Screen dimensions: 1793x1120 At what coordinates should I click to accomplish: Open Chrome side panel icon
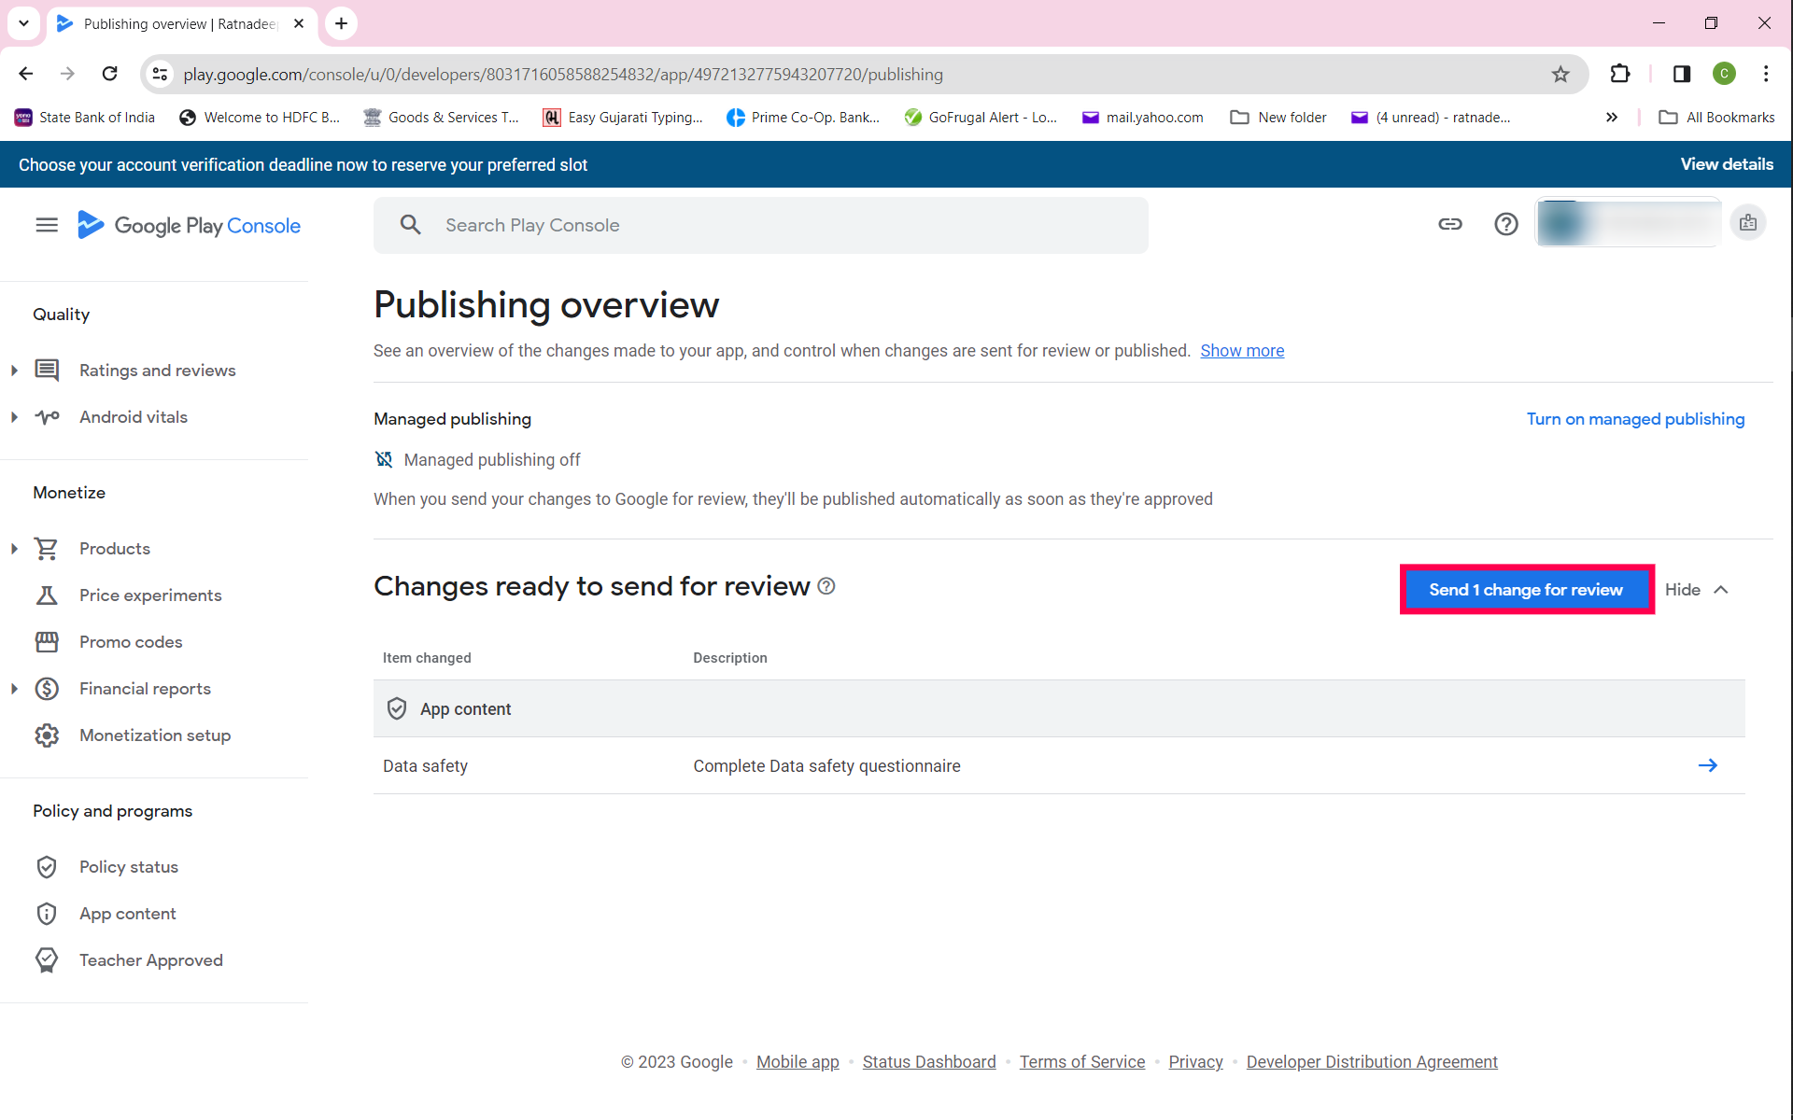[x=1681, y=74]
